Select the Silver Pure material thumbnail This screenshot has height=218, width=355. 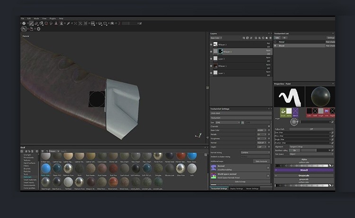click(180, 168)
